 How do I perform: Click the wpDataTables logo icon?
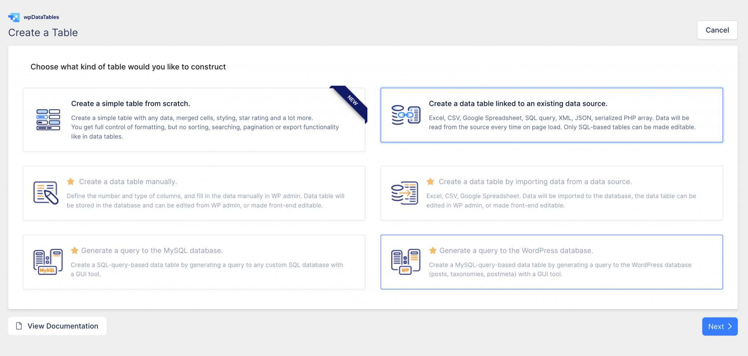pyautogui.click(x=14, y=17)
